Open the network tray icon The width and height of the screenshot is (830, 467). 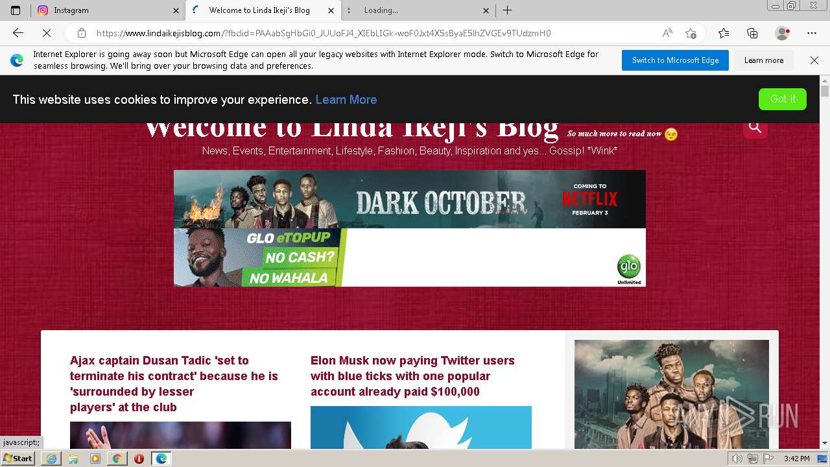(752, 459)
